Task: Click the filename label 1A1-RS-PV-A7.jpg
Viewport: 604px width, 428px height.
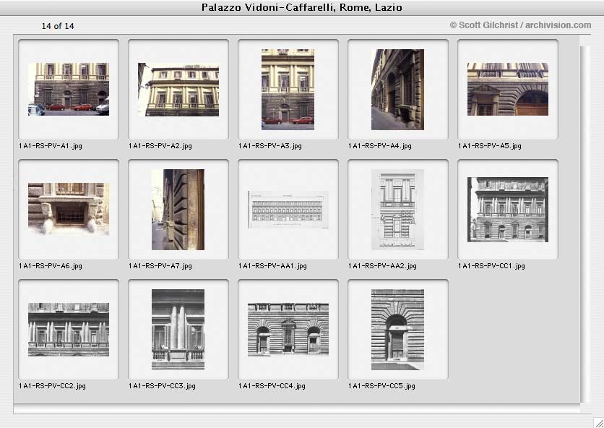Action: 160,265
